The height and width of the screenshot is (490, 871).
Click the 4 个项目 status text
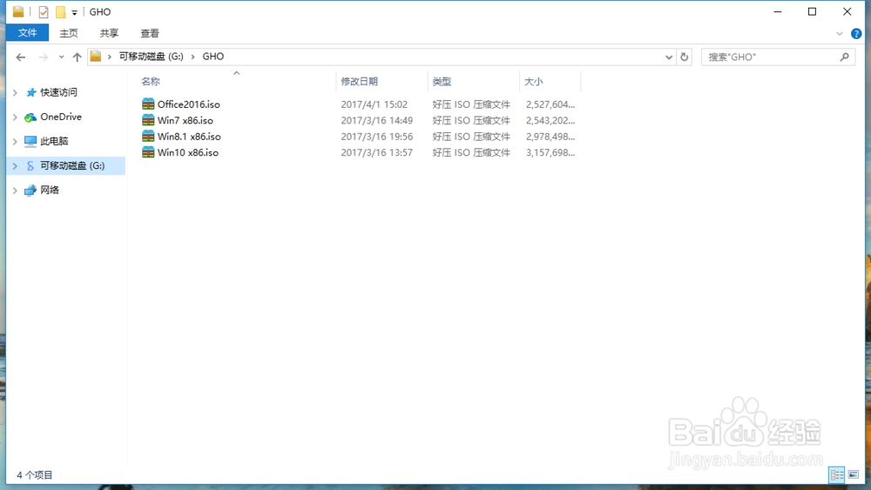coord(35,475)
